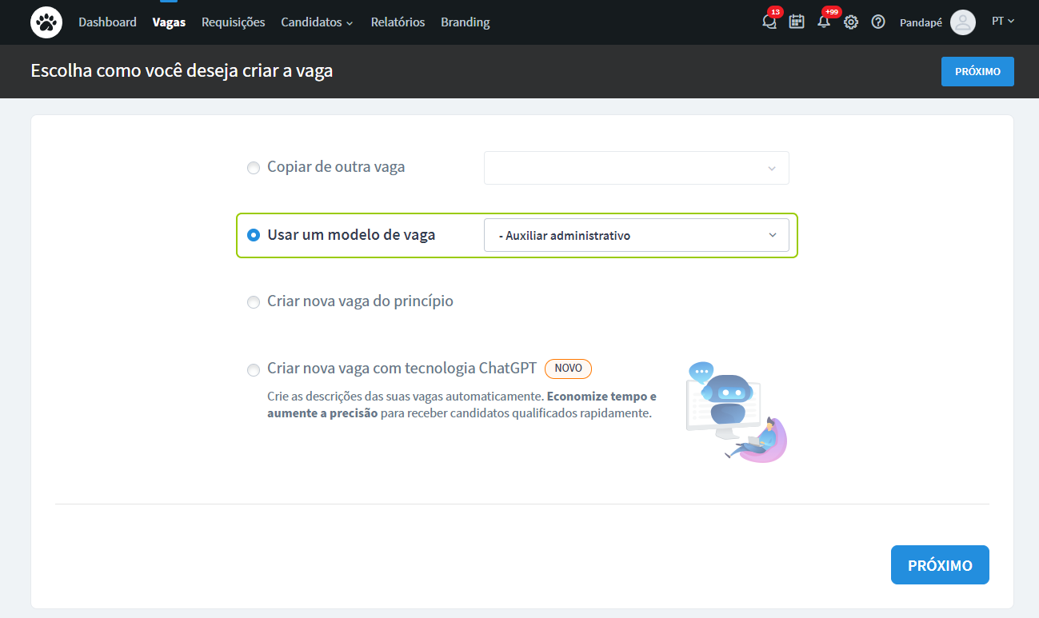Click the Pandapé paw logo

[x=46, y=22]
